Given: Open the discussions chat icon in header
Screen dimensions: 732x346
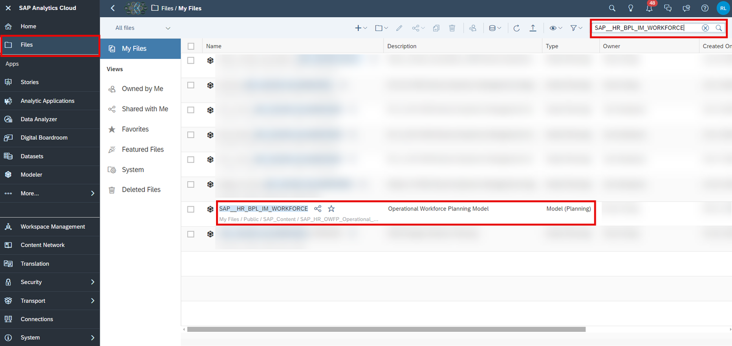Looking at the screenshot, I should point(668,8).
